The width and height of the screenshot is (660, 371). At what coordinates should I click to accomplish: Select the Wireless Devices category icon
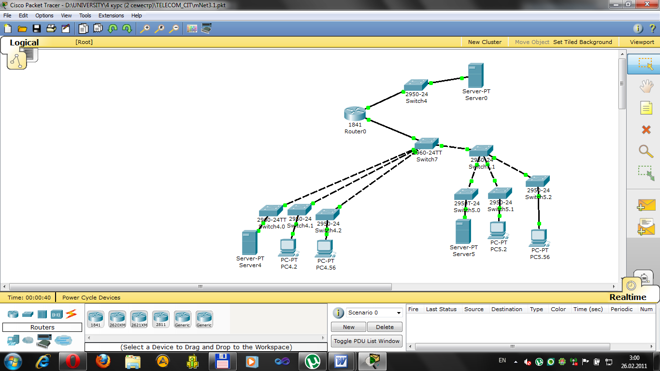[x=57, y=314]
